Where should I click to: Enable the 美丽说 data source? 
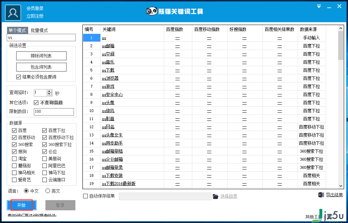44,159
